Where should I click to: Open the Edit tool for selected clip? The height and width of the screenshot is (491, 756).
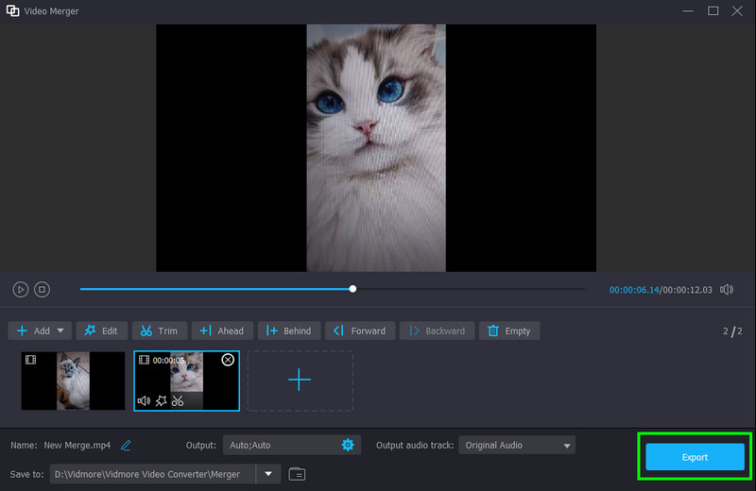[102, 331]
